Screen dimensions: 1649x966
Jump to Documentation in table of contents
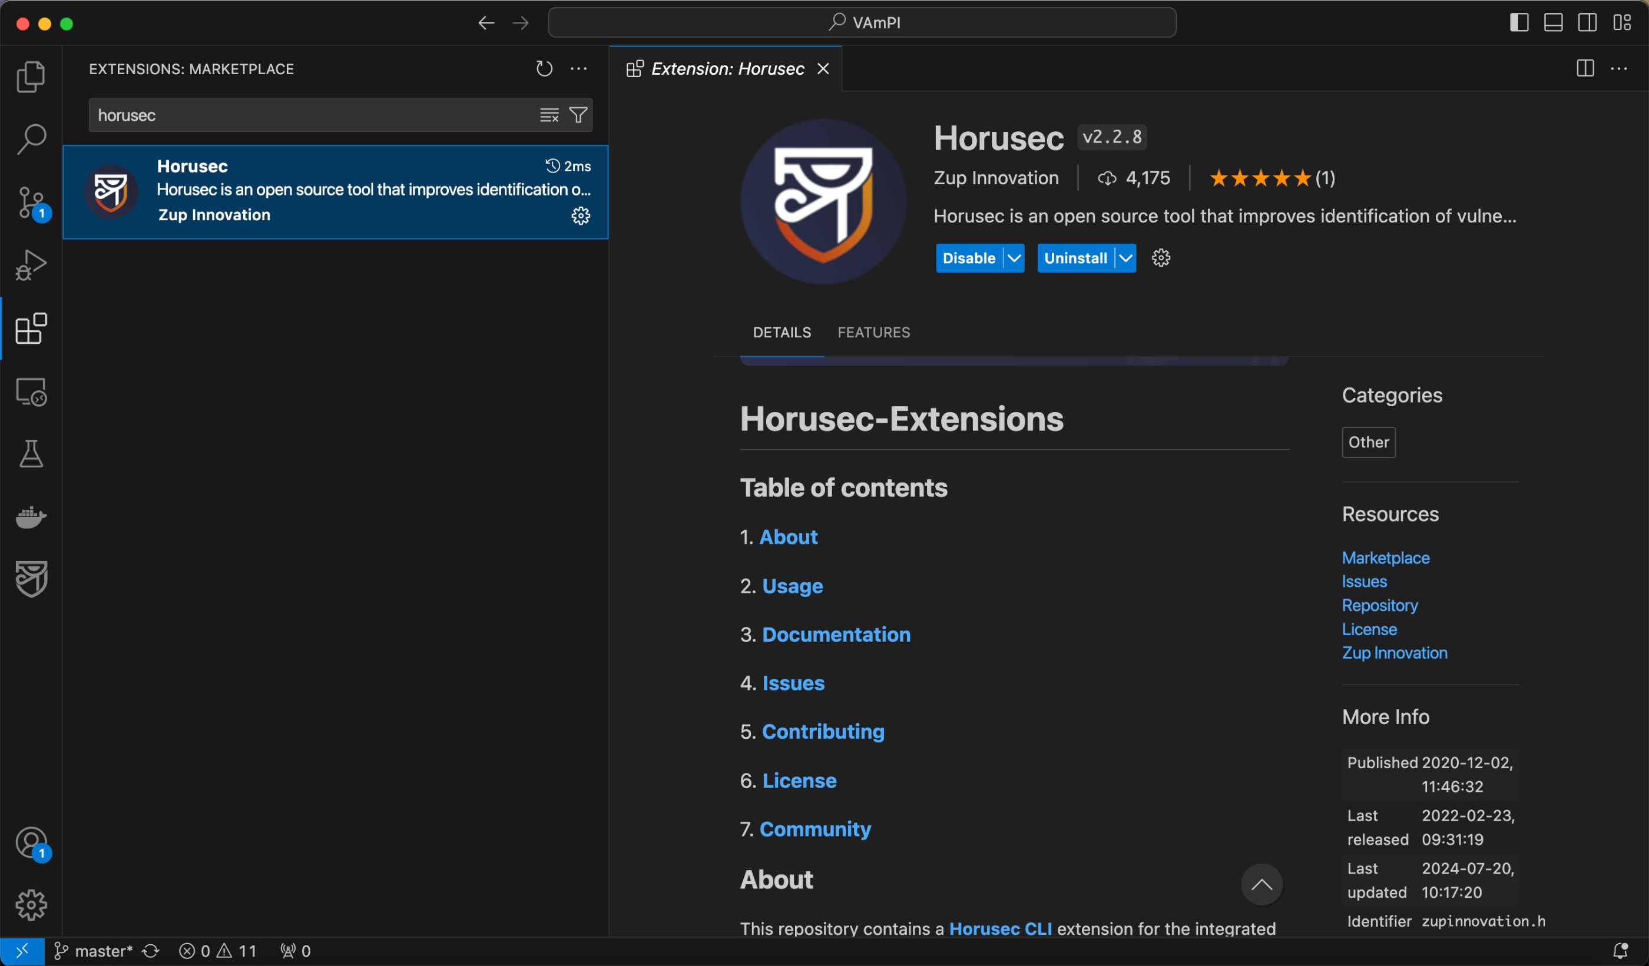pos(836,635)
